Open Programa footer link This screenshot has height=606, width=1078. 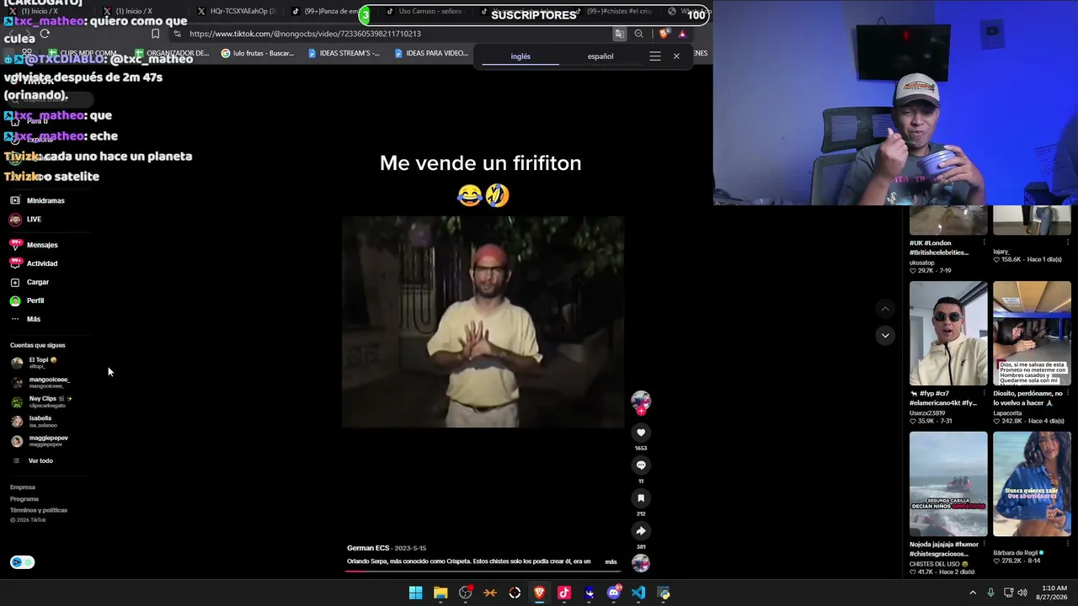coord(24,499)
